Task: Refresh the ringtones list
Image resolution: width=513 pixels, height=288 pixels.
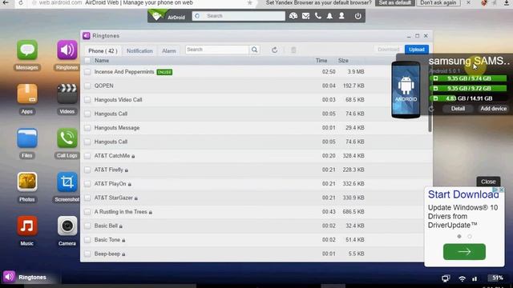Action: pos(274,50)
